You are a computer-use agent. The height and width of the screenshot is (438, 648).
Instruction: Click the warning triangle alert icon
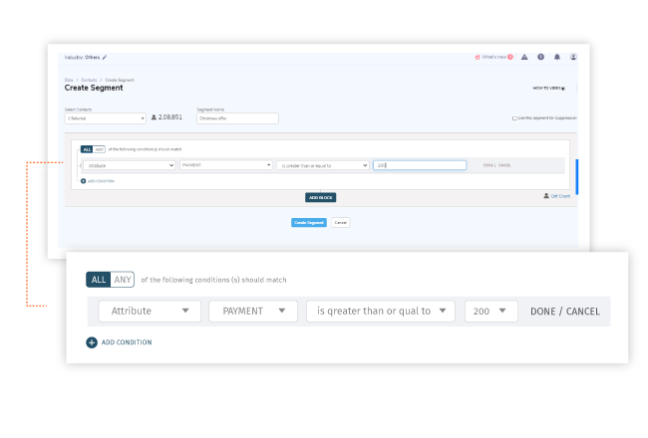(x=524, y=57)
